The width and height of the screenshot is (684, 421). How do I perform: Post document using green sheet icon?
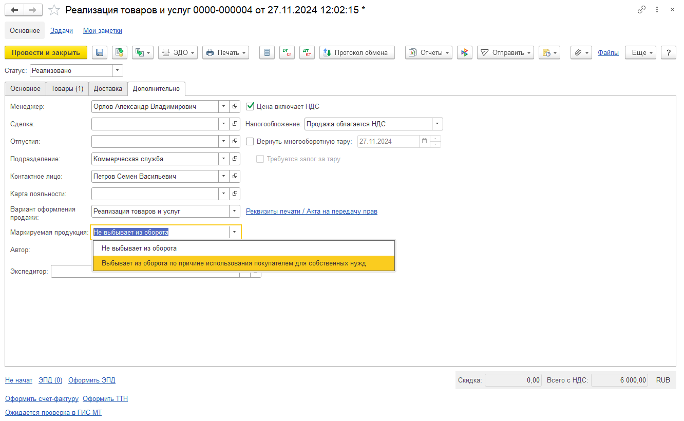tap(120, 52)
